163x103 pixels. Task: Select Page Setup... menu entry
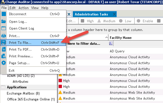coord(33,63)
